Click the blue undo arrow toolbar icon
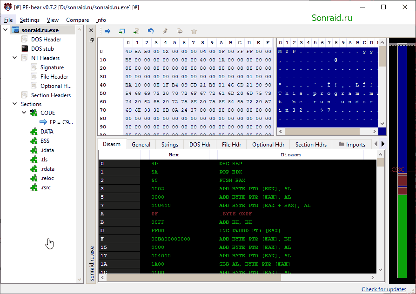Screen dimensions: 416x294 (x=151, y=31)
